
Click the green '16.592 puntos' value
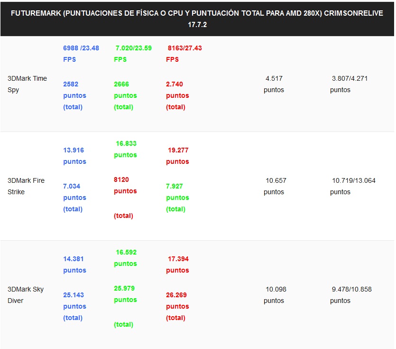point(126,258)
